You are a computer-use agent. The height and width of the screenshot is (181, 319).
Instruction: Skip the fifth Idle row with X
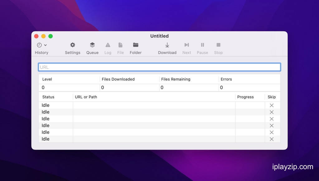(x=272, y=132)
